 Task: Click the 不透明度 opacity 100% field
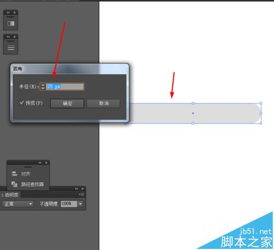[x=69, y=204]
